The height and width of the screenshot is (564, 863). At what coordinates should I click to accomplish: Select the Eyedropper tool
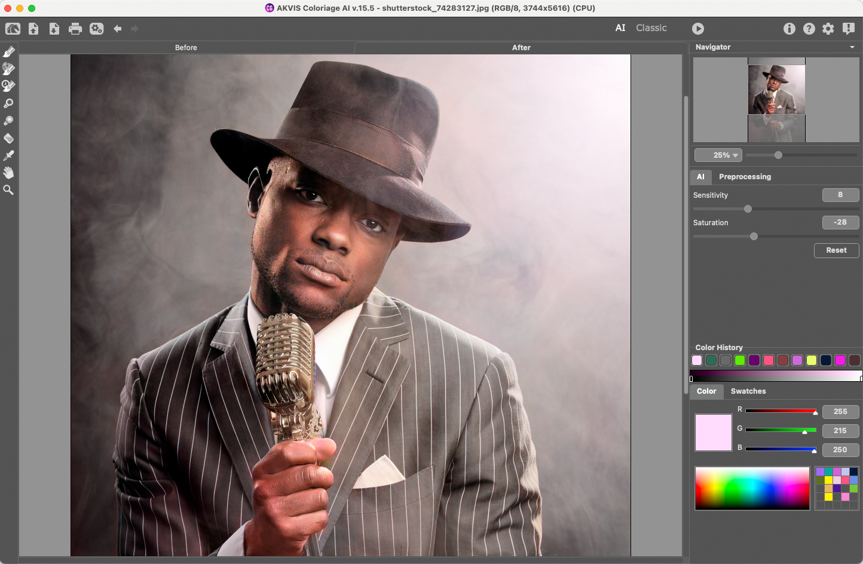(8, 156)
